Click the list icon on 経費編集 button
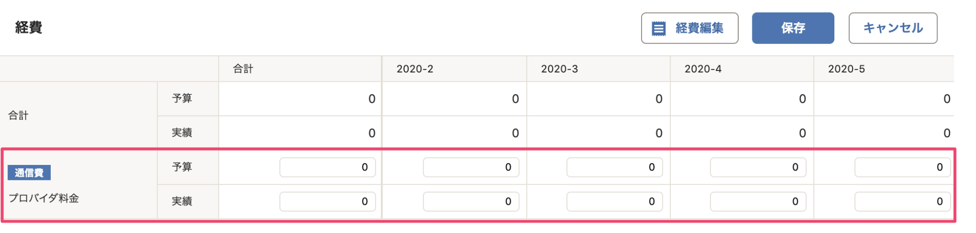Image resolution: width=976 pixels, height=233 pixels. [659, 29]
